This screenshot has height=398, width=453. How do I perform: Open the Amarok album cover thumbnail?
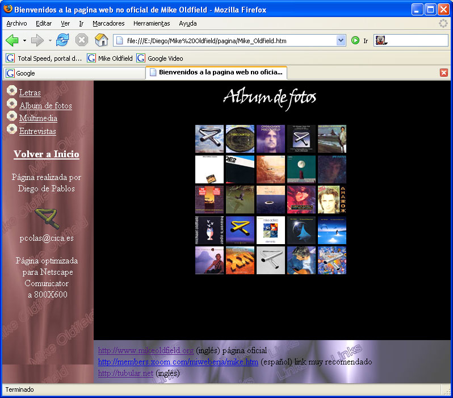click(332, 200)
